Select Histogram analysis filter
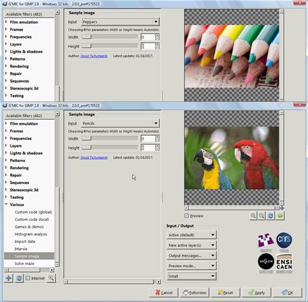Image resolution: width=308 pixels, height=302 pixels. (31, 234)
